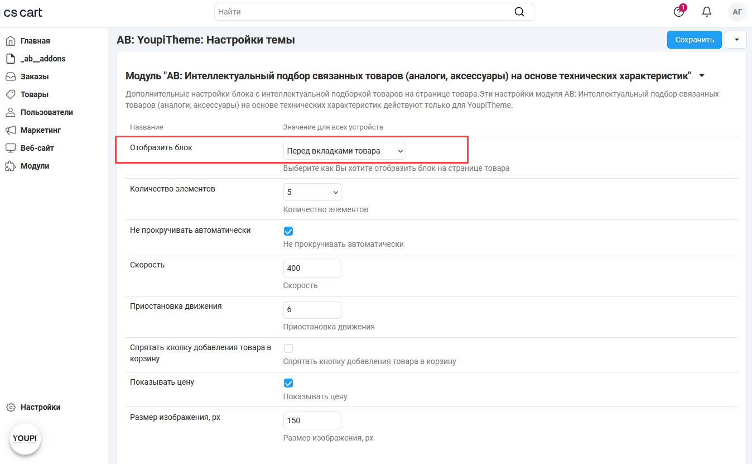Screen dimensions: 752x464
Task: Click the person icon beside Пользователи
Action: pyautogui.click(x=10, y=112)
